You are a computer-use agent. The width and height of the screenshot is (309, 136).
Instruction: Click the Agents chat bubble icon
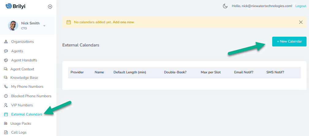(6, 51)
